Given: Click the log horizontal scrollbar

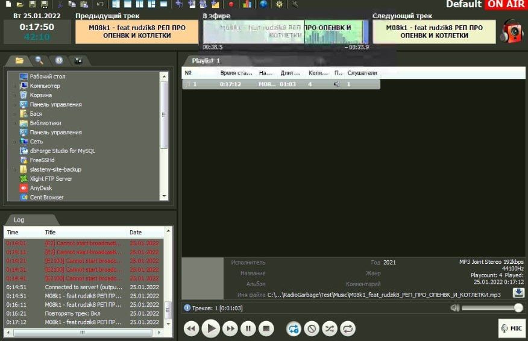Looking at the screenshot, I should click(83, 333).
